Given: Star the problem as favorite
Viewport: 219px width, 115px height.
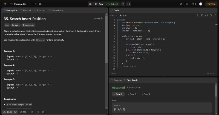Looking at the screenshot, I should pyautogui.click(x=32, y=112).
